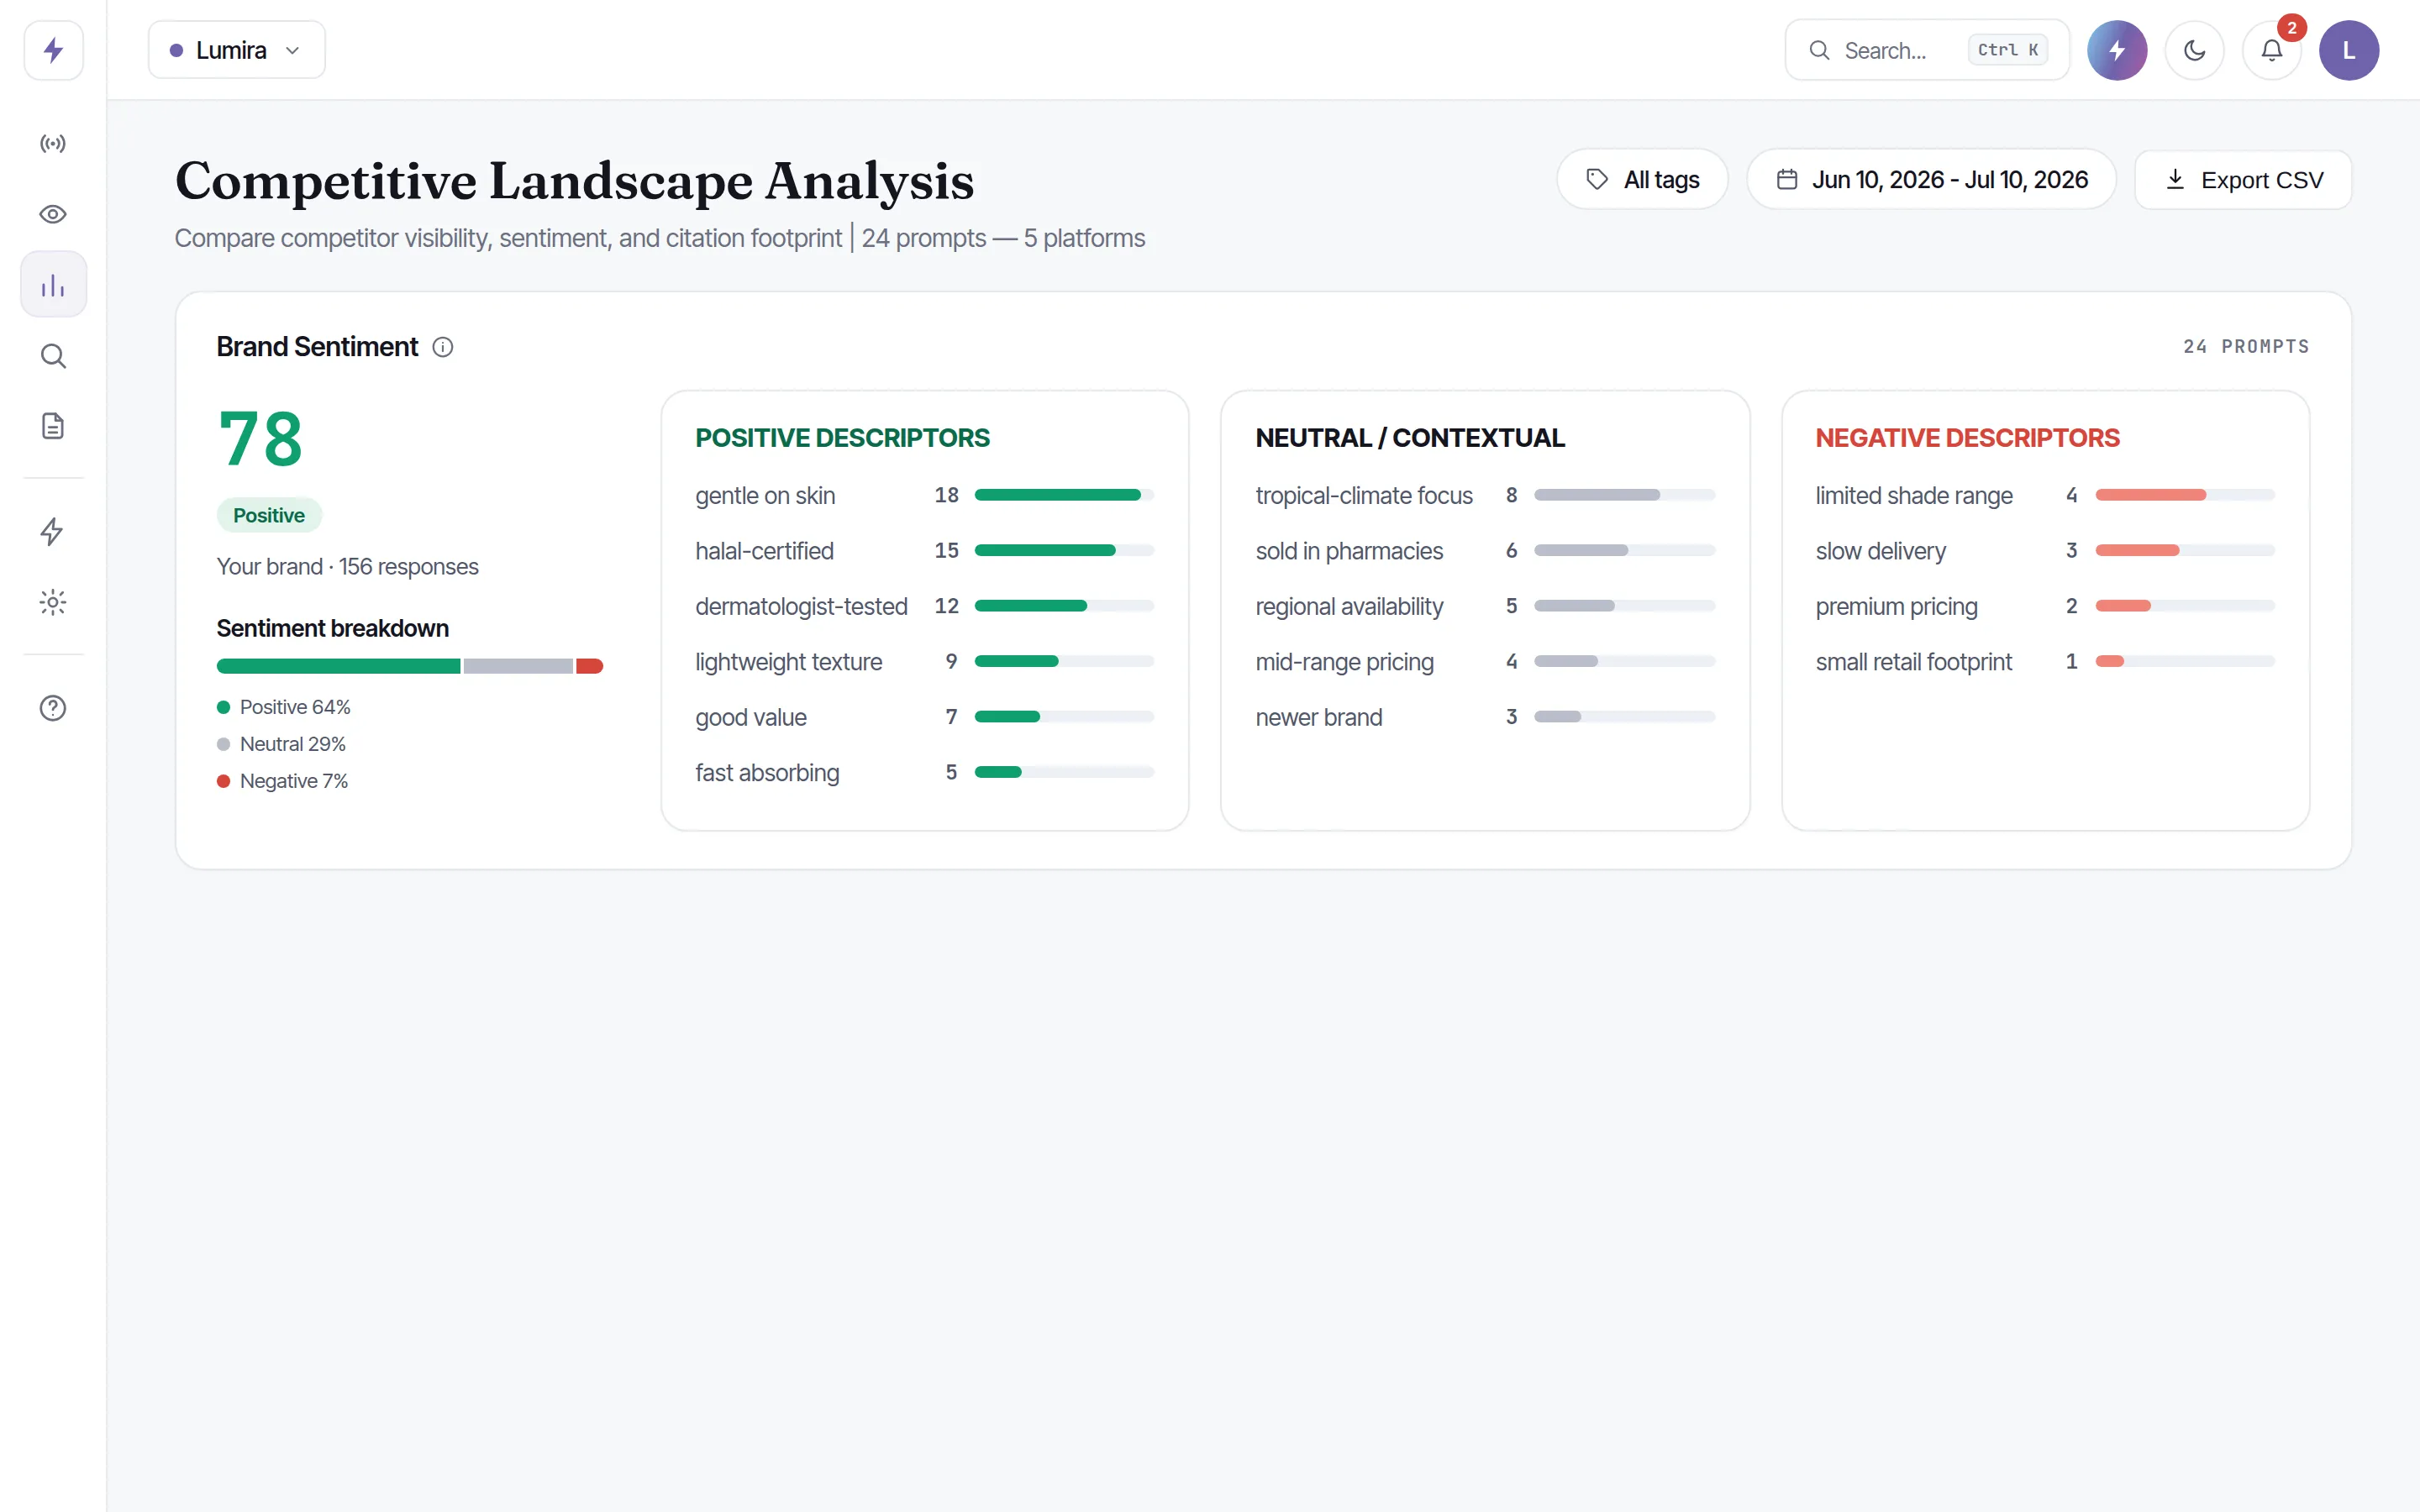Click the '24 PROMPTS' label
Image resolution: width=2420 pixels, height=1512 pixels.
pyautogui.click(x=2246, y=347)
